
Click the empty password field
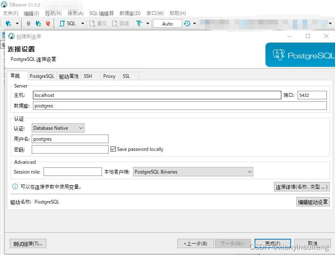click(70, 149)
